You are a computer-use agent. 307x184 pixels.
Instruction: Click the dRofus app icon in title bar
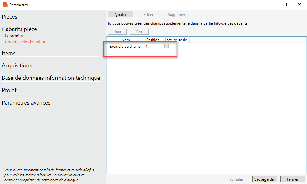point(5,5)
